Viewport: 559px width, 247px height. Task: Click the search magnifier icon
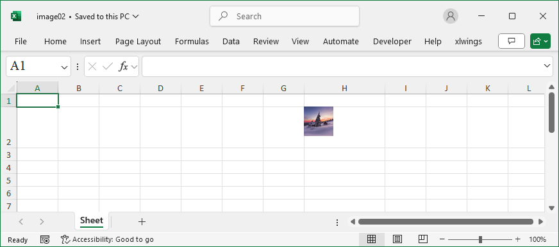[x=223, y=16]
